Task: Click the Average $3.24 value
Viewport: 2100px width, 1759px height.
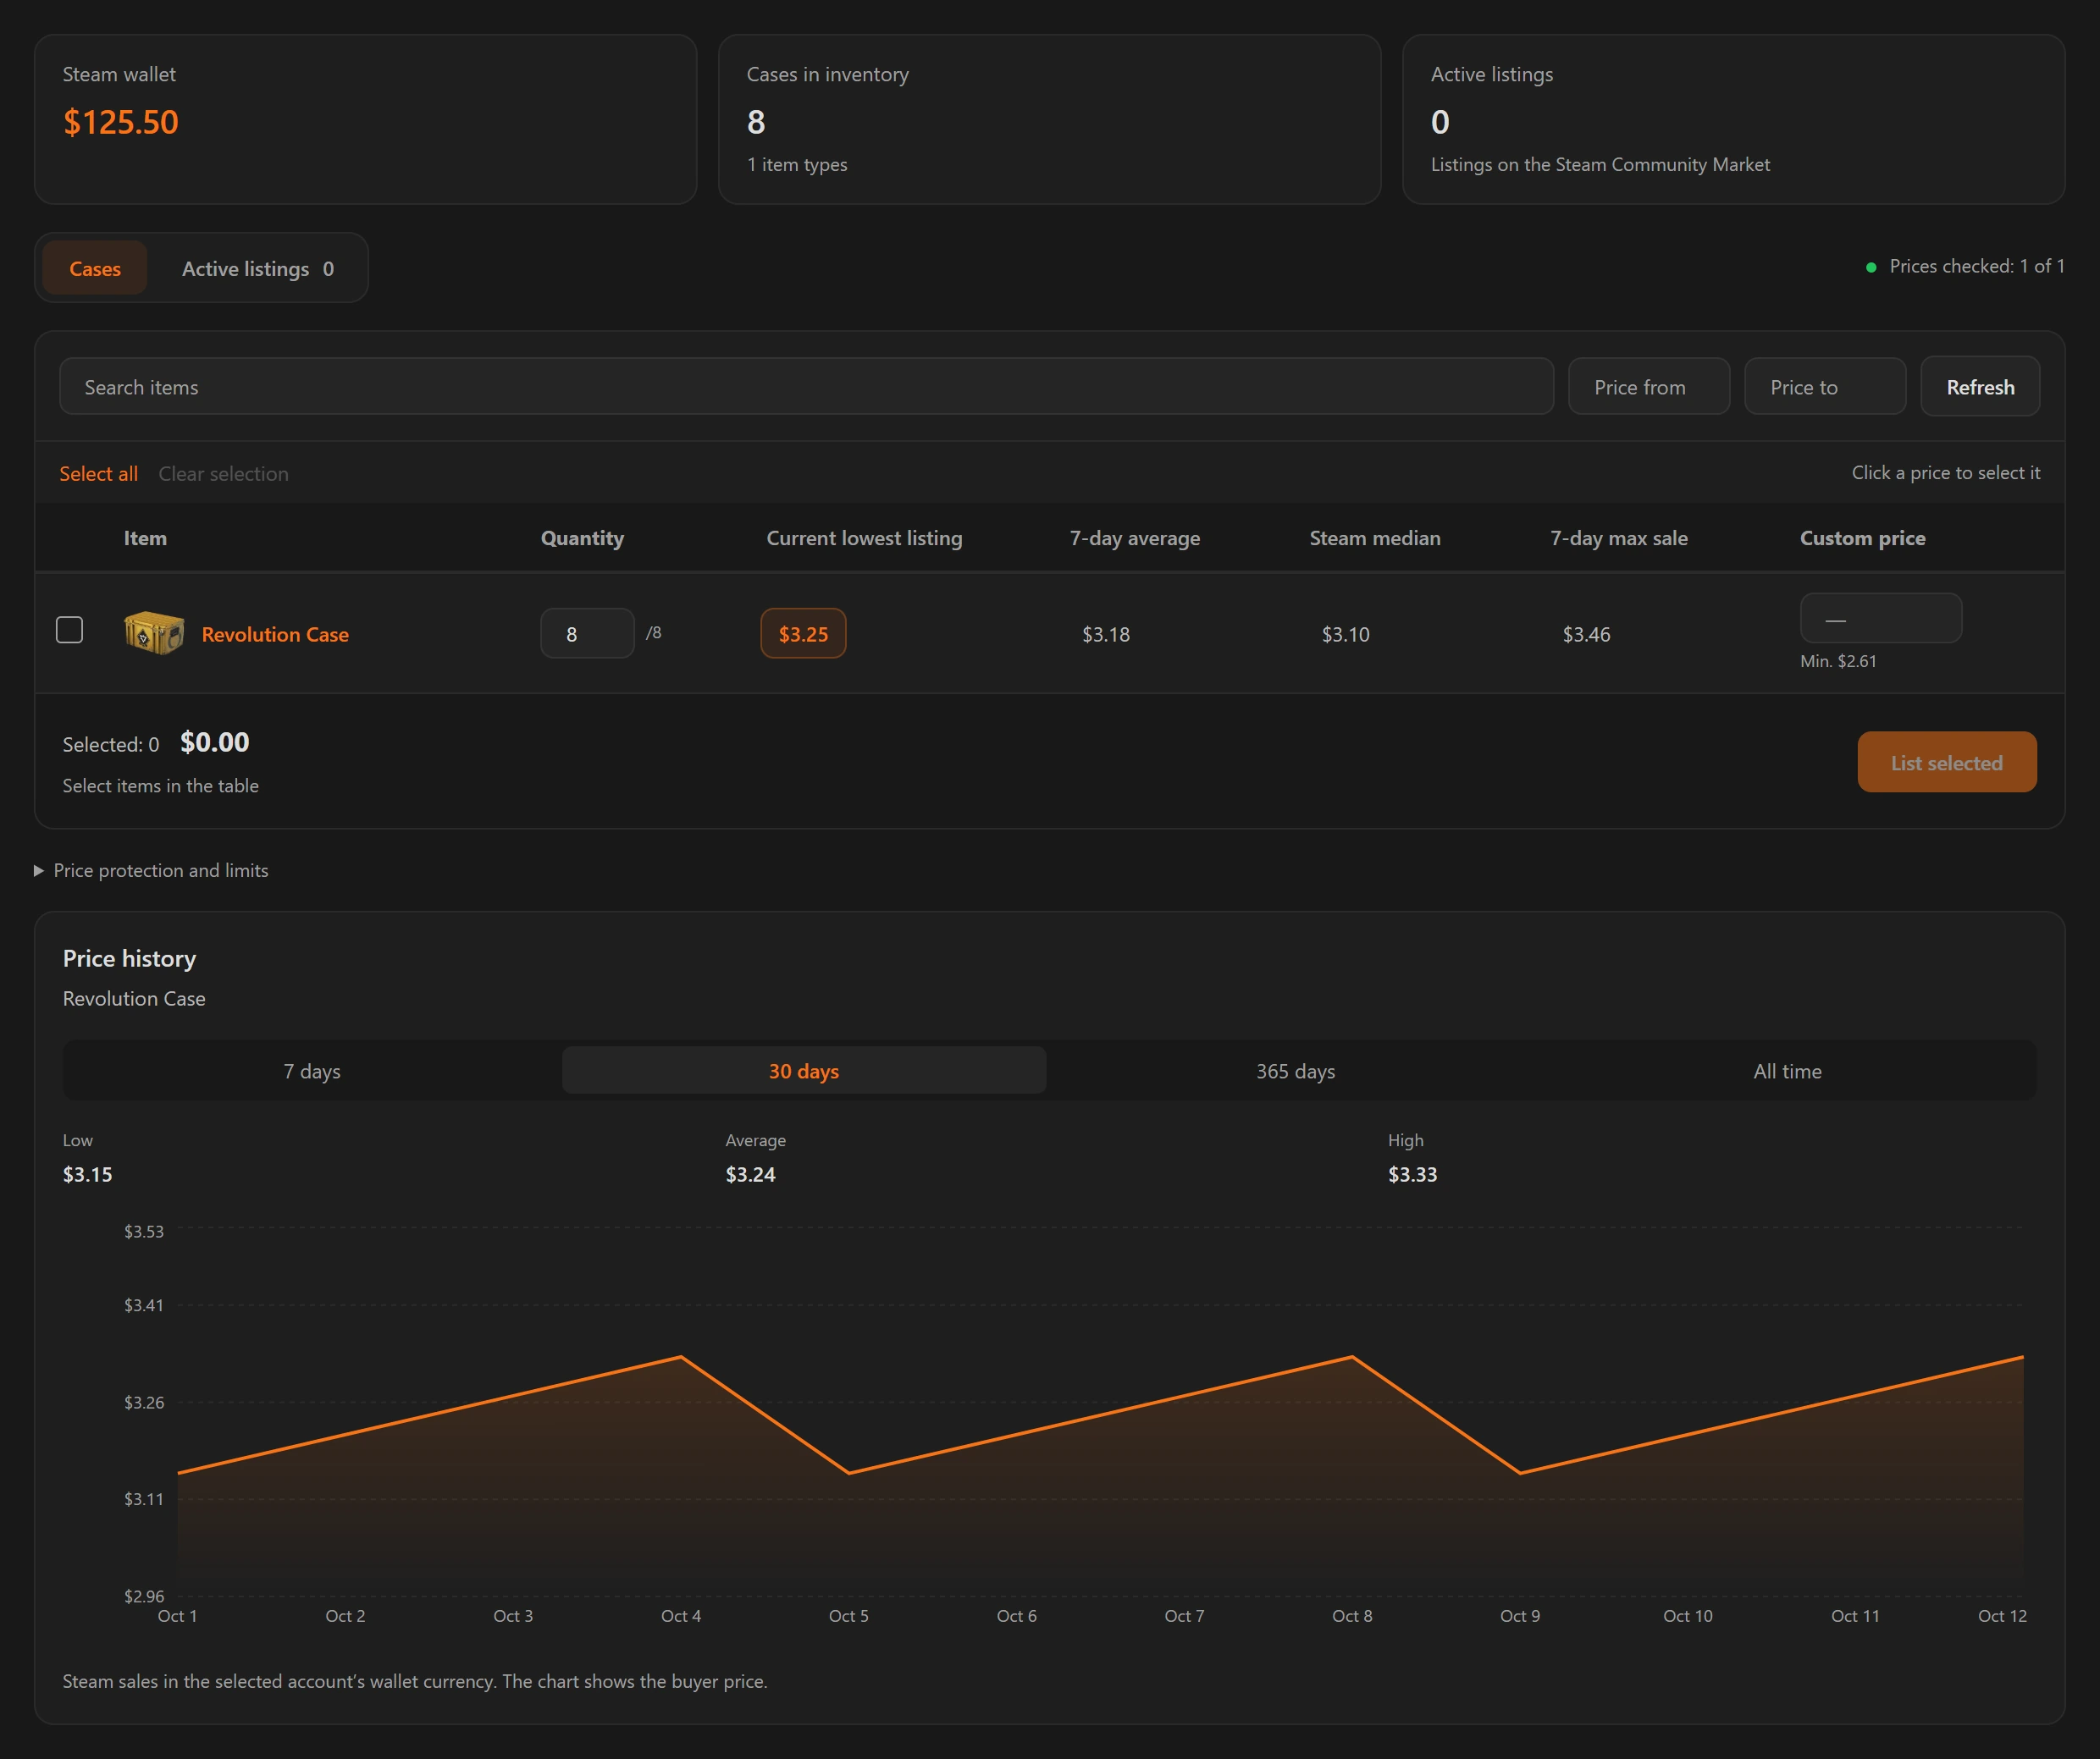Action: 750,1174
